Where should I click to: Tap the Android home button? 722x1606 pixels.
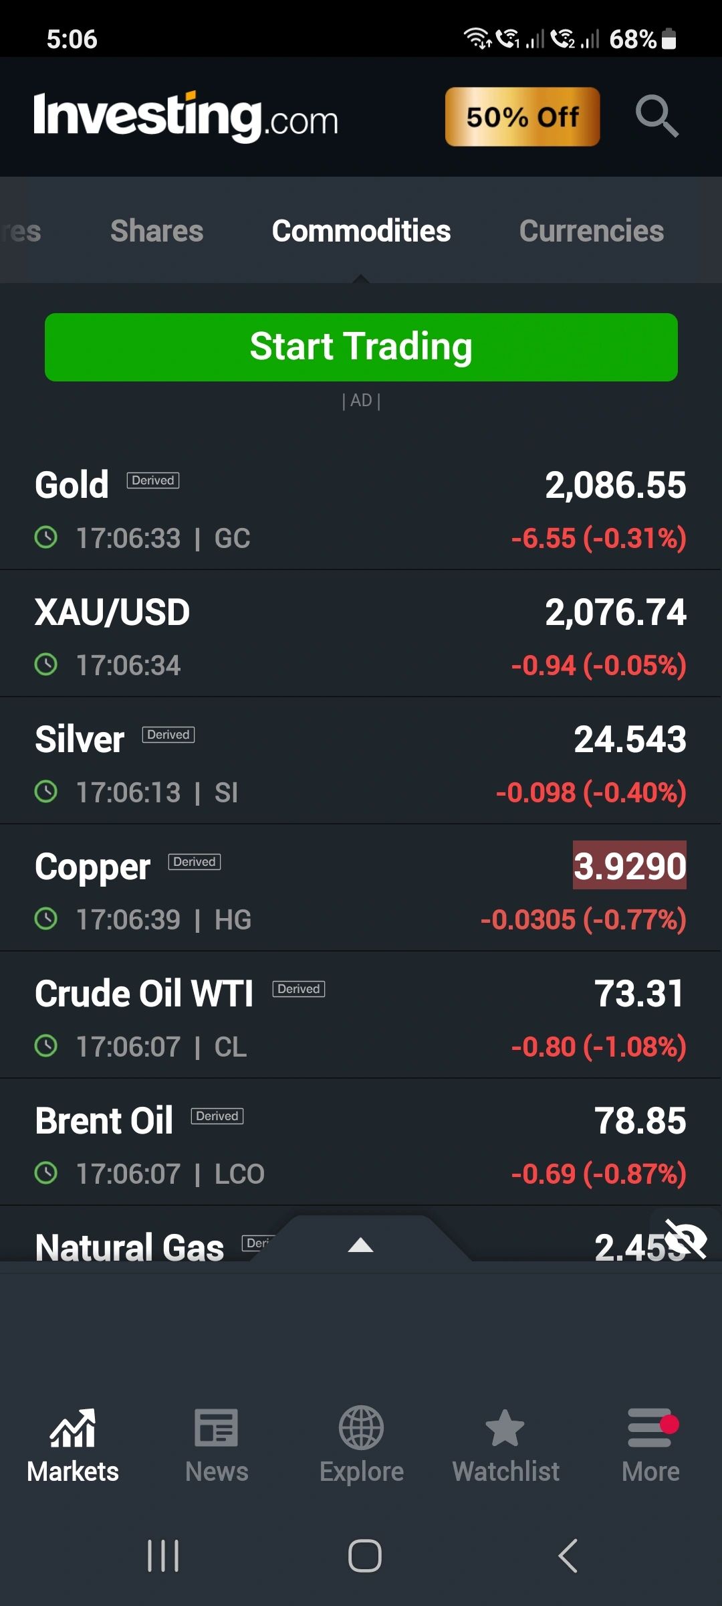click(365, 1555)
